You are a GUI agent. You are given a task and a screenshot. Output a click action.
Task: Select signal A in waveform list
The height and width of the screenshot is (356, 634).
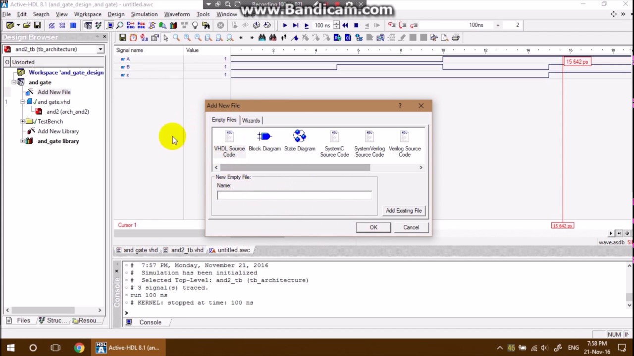pos(128,59)
